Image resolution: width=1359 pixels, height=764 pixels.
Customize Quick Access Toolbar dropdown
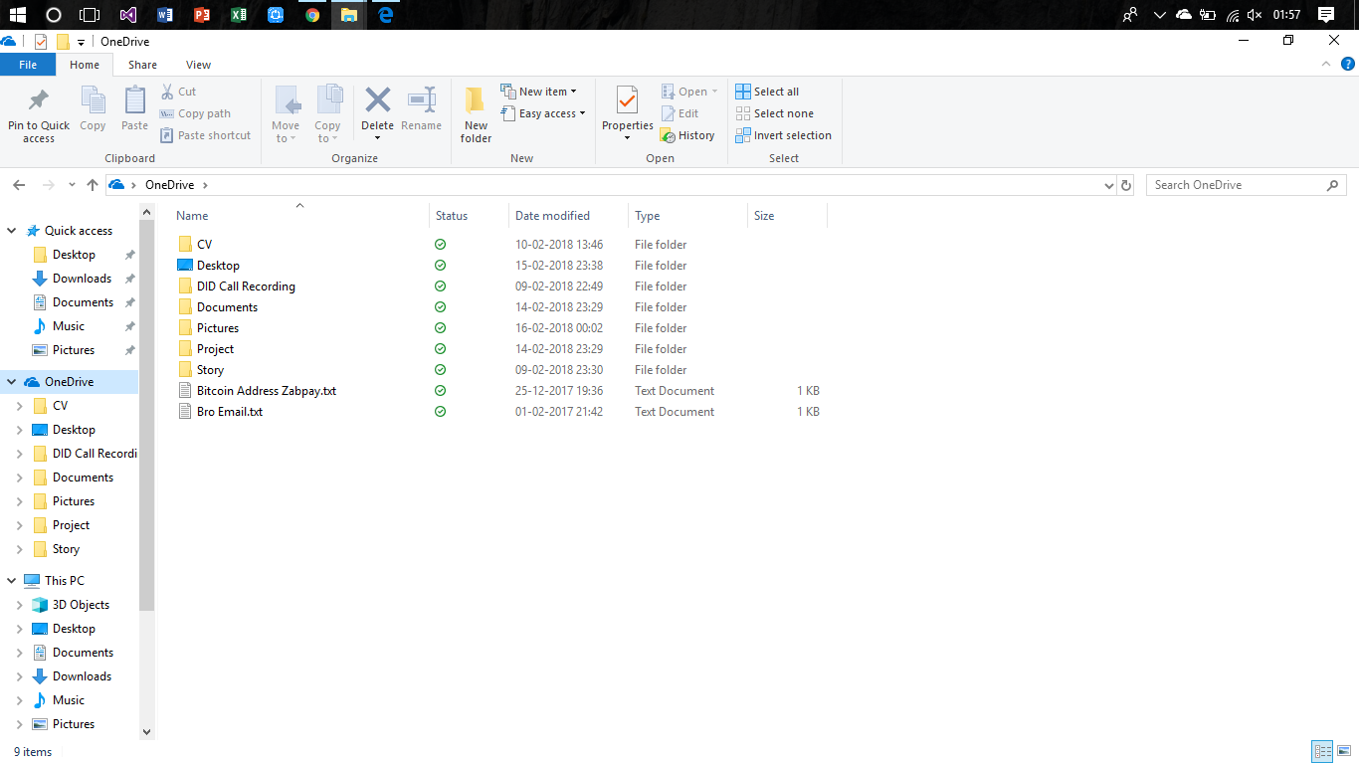[x=81, y=43]
